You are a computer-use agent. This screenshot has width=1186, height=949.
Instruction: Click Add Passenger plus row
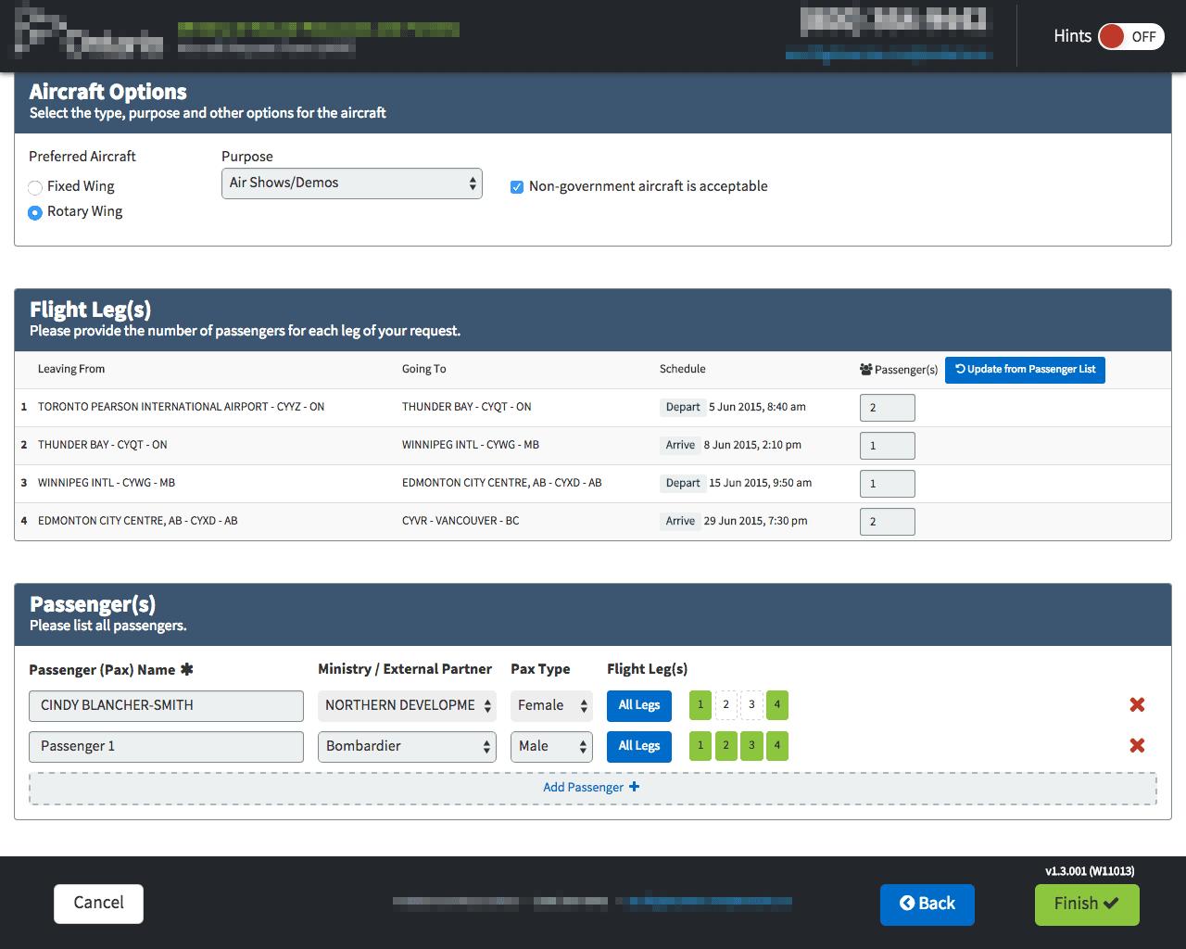click(x=592, y=788)
